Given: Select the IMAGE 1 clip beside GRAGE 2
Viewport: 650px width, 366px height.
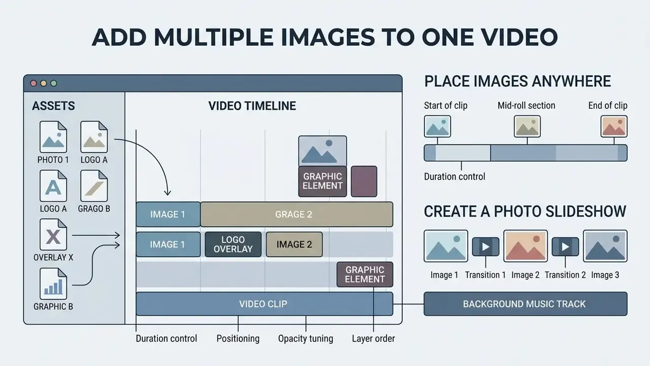Looking at the screenshot, I should 168,214.
